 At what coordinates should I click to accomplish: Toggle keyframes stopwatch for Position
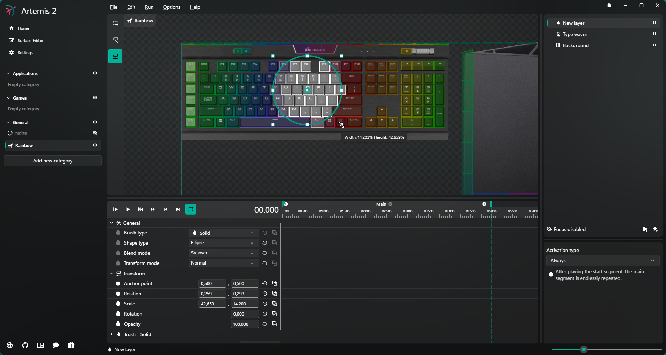tap(118, 294)
